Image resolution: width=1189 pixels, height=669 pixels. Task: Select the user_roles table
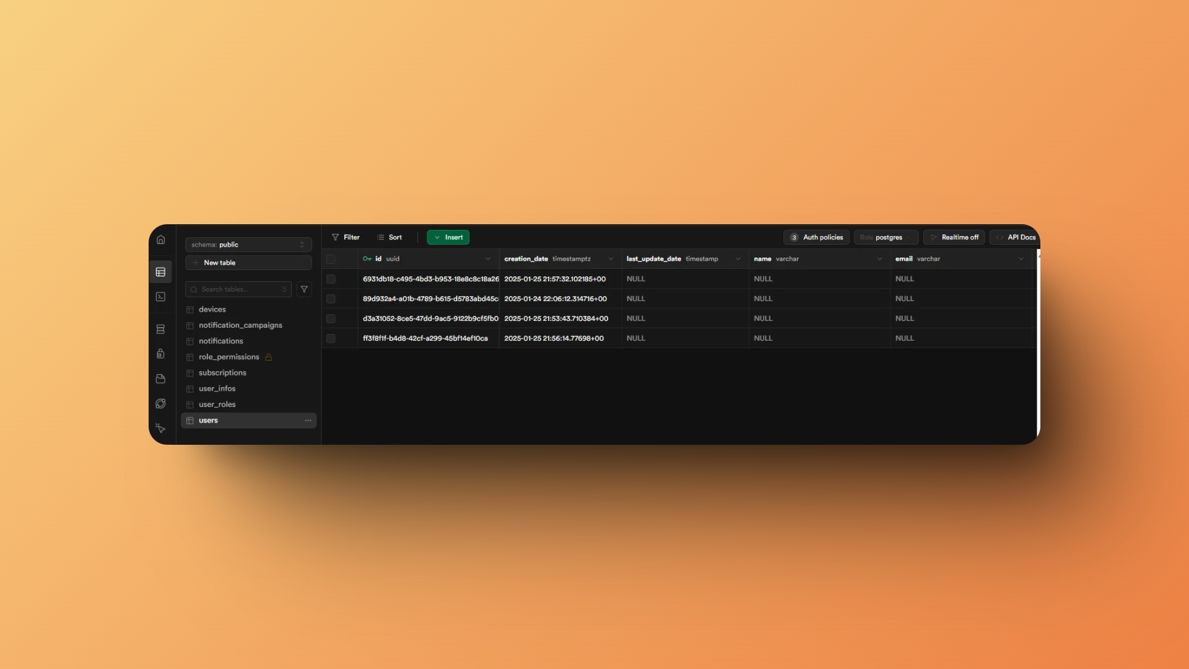216,403
